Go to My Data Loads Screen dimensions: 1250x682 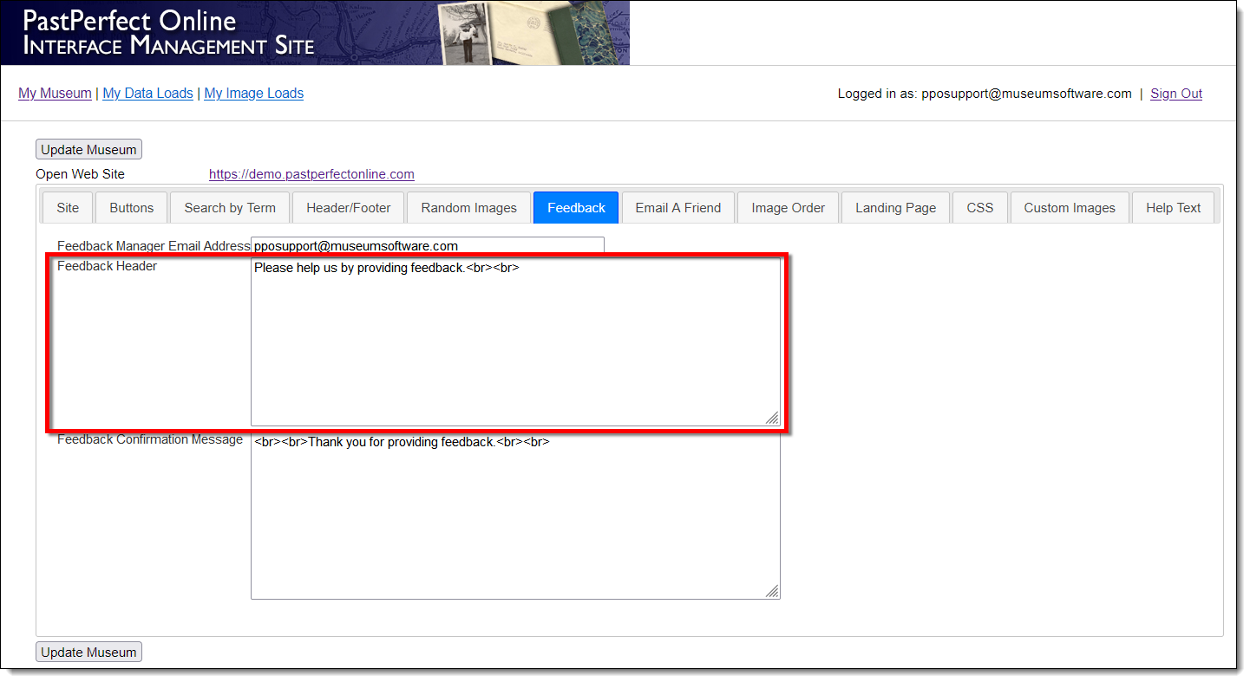[x=147, y=94]
